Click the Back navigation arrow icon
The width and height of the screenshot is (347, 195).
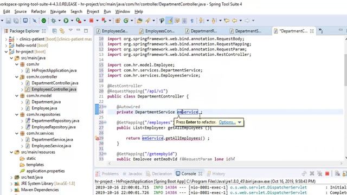point(235,21)
